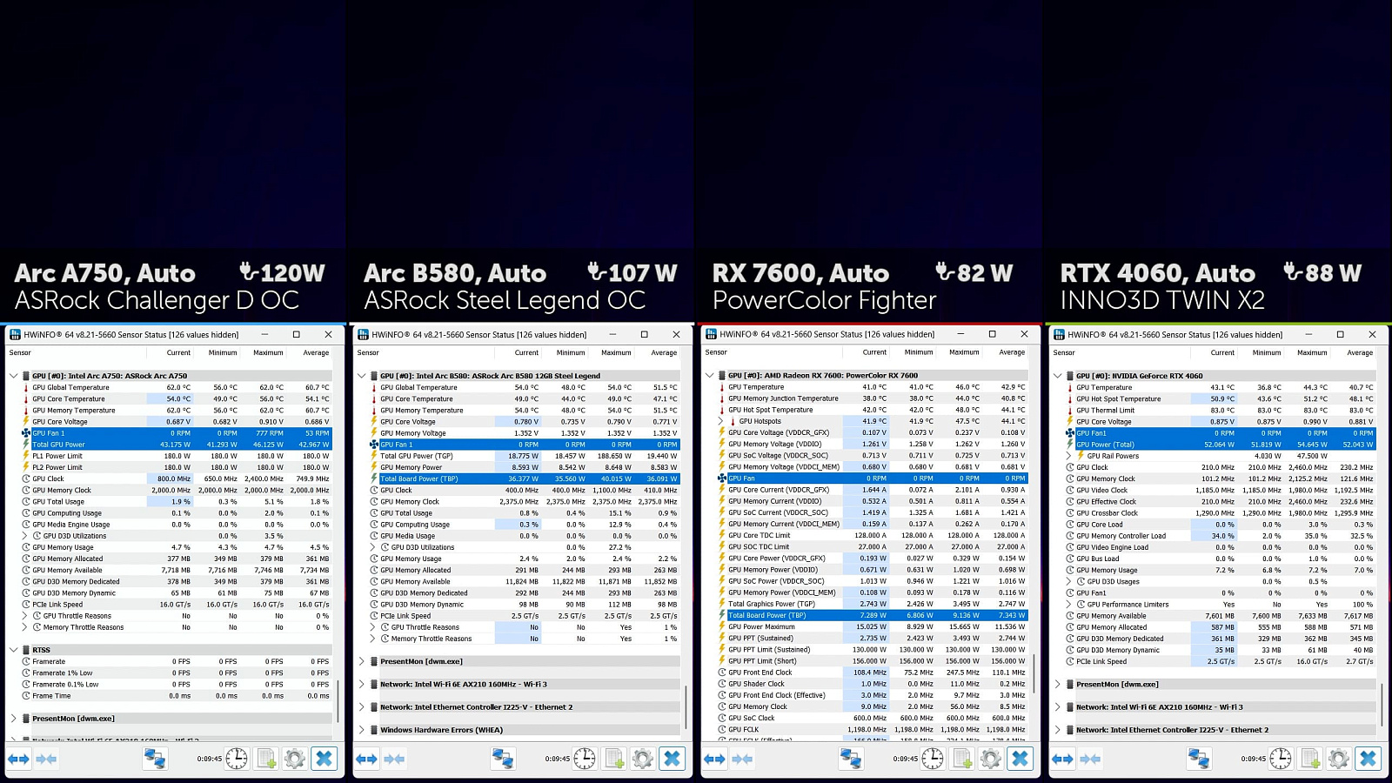The image size is (1392, 783).
Task: Collapse the AMD Radeon RX 7600 sensor group
Action: pyautogui.click(x=709, y=376)
